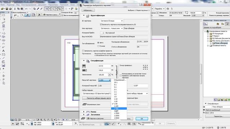Click the Print toolbar icon
Screen dimensions: 230x129
[x=10, y=9]
